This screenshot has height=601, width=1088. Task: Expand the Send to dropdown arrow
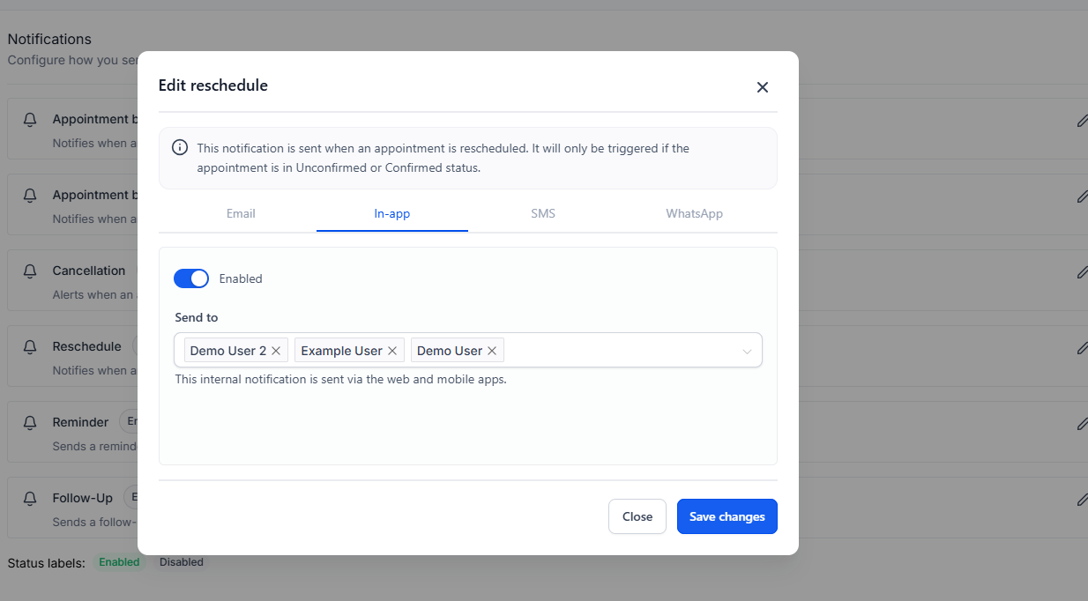coord(747,351)
